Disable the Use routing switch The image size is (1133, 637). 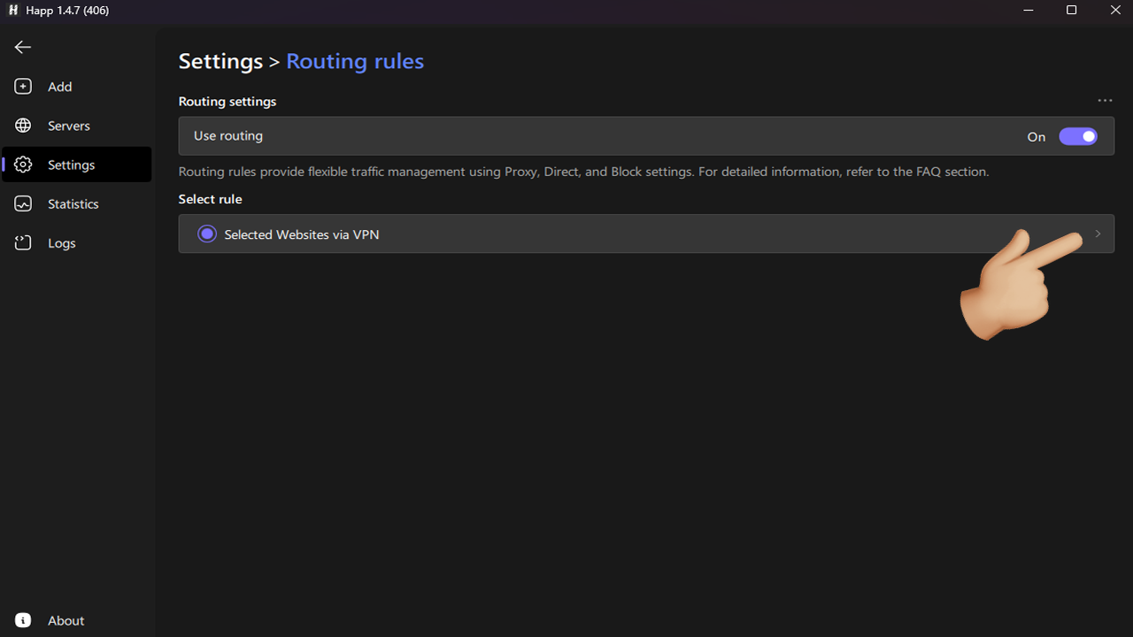(x=1077, y=136)
